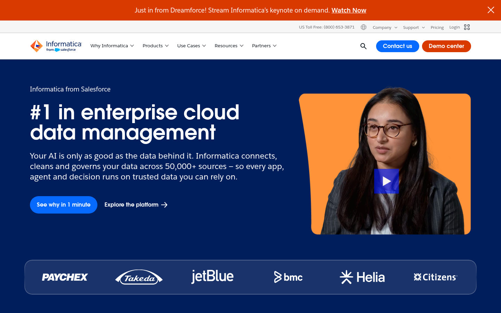The width and height of the screenshot is (501, 313).
Task: Play the hero video
Action: (x=387, y=181)
